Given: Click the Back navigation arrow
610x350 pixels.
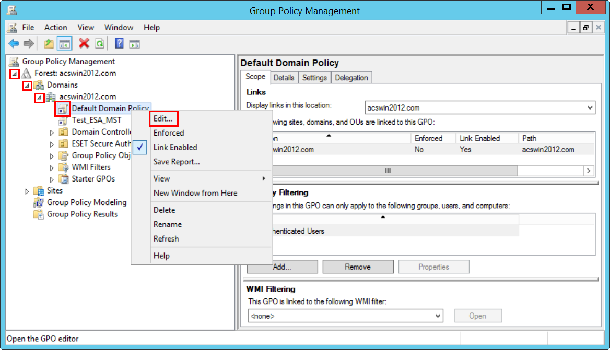Looking at the screenshot, I should tap(14, 43).
